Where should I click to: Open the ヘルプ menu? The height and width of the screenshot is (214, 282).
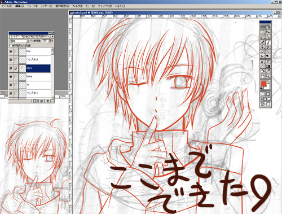pyautogui.click(x=120, y=6)
